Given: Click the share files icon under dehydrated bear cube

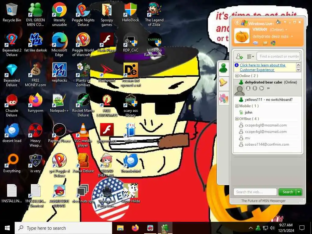Looking at the screenshot, I should point(261,88).
